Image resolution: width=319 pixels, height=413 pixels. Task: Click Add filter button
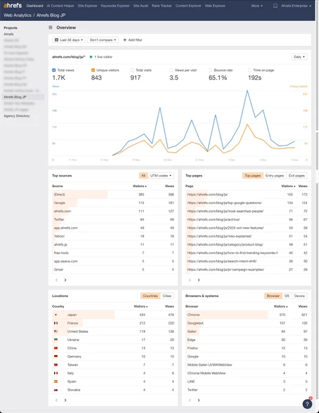pos(132,40)
